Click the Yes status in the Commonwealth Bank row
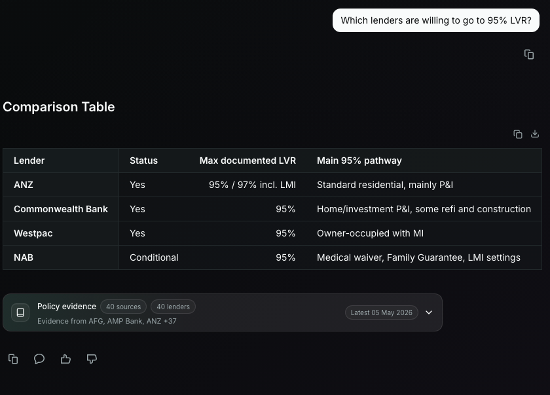The image size is (550, 395). tap(137, 209)
